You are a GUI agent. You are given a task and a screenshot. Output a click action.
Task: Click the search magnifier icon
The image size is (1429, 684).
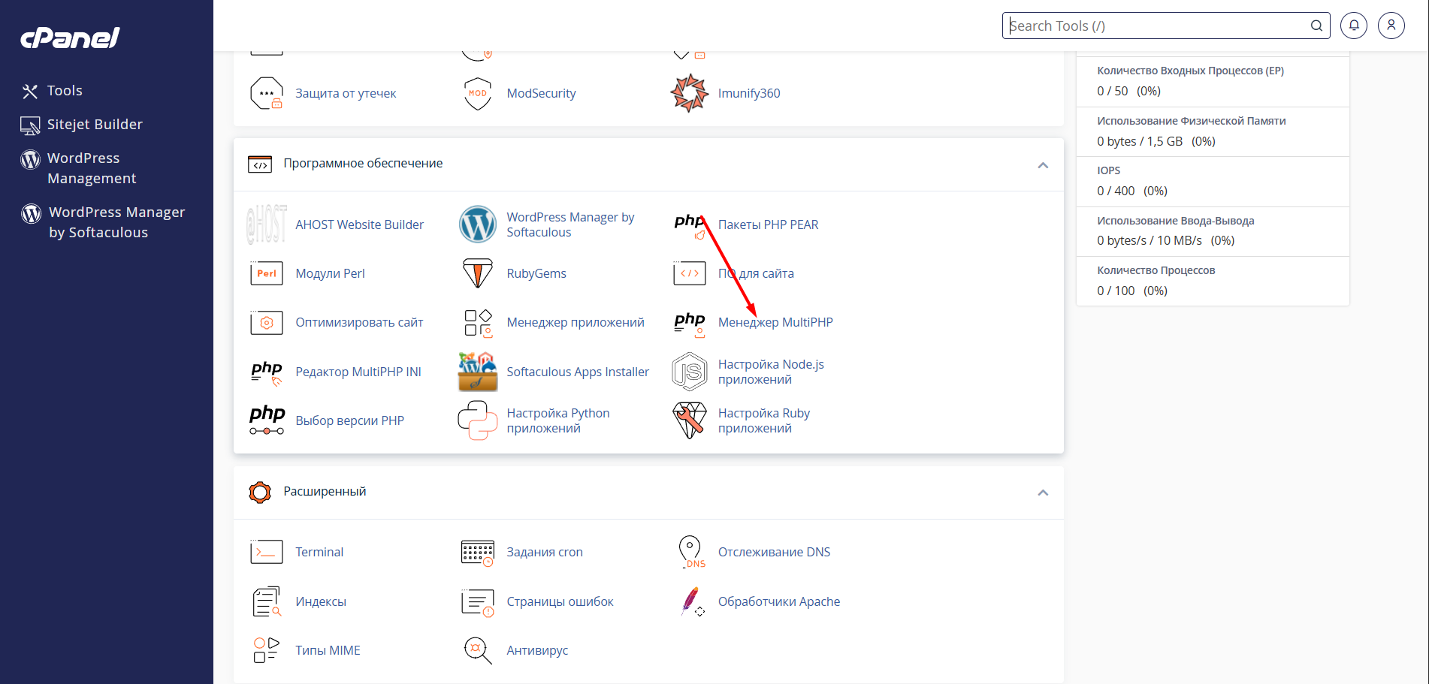pyautogui.click(x=1316, y=26)
